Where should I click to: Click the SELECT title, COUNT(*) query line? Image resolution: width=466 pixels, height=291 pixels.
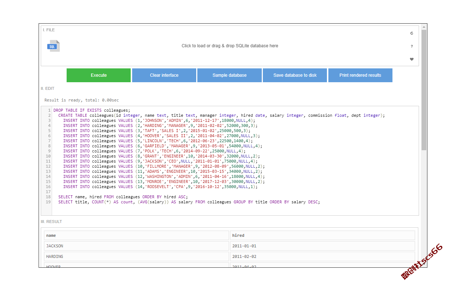[189, 202]
